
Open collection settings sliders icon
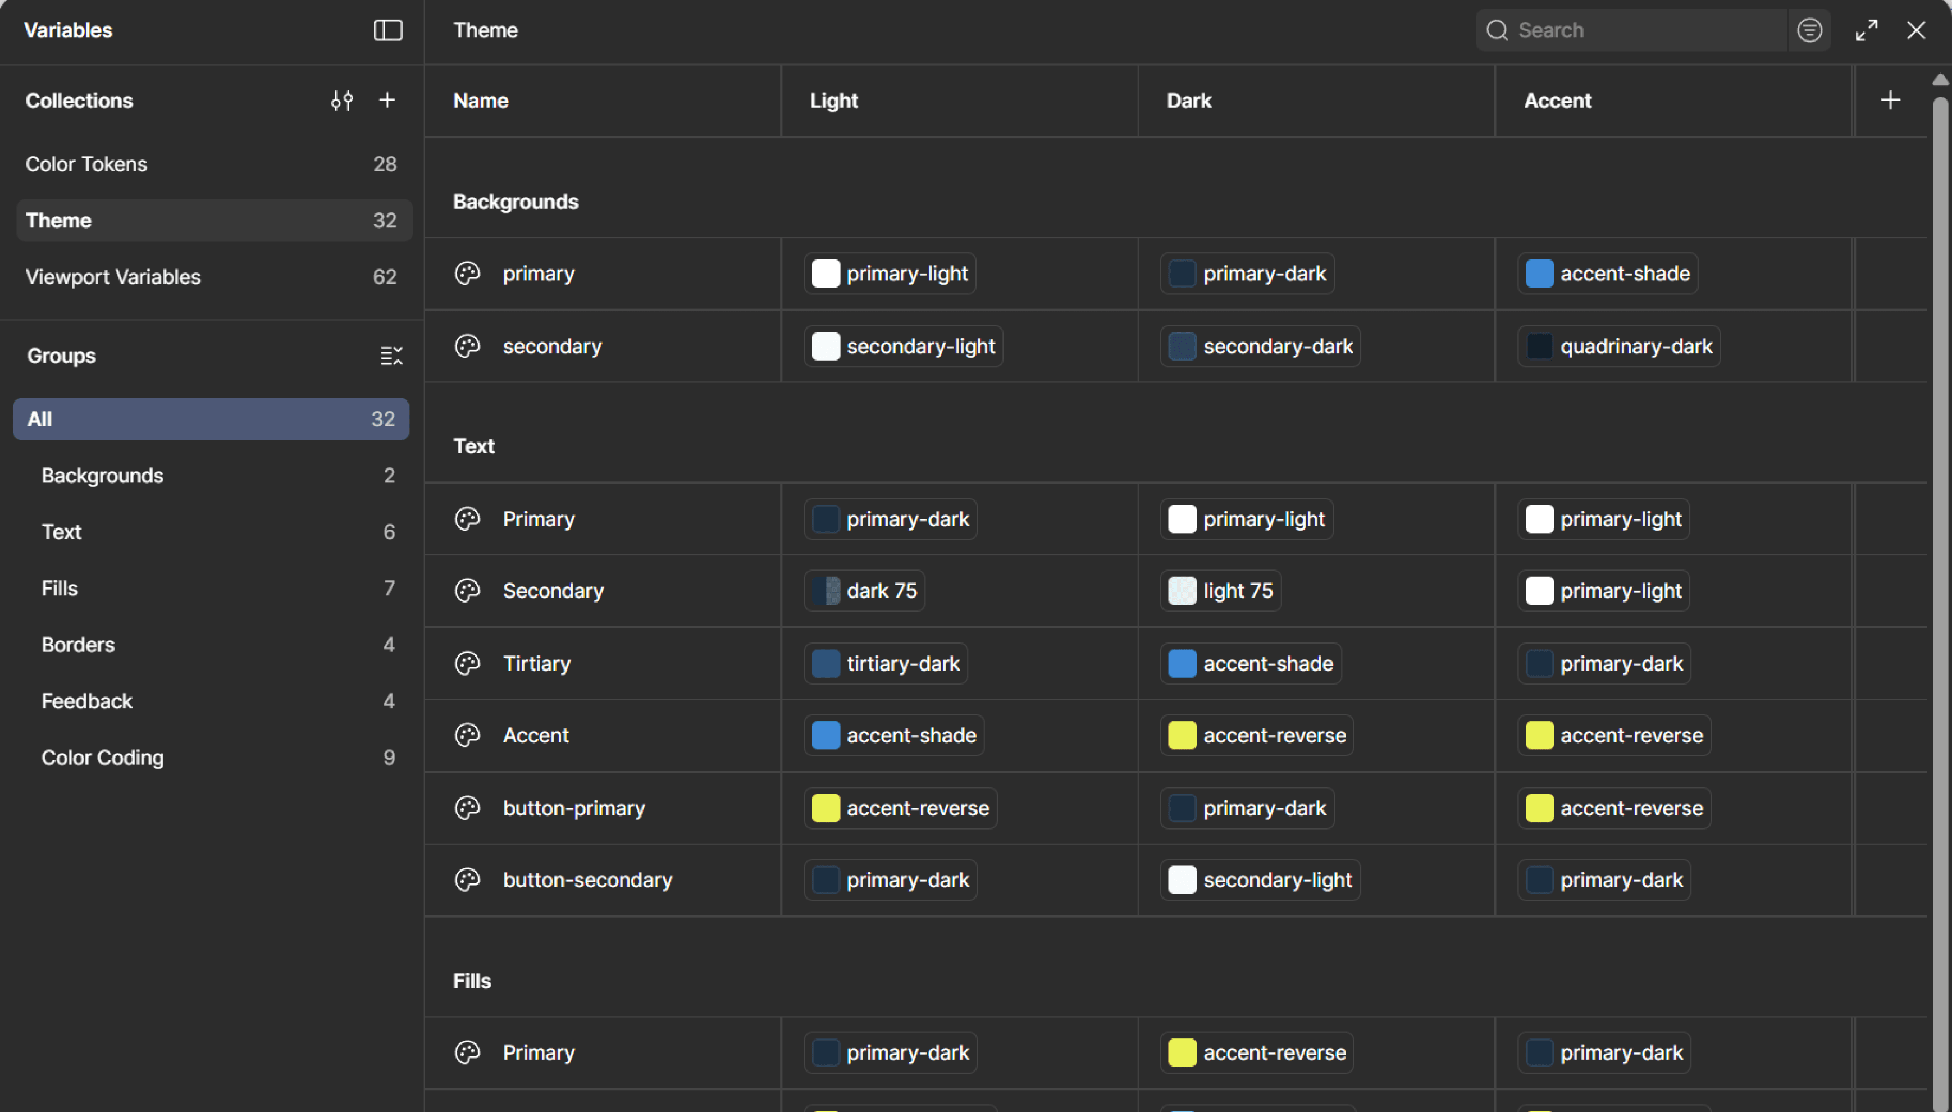[x=341, y=100]
